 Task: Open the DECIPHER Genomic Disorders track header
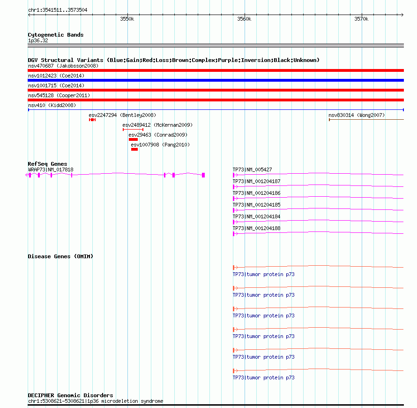(x=70, y=395)
